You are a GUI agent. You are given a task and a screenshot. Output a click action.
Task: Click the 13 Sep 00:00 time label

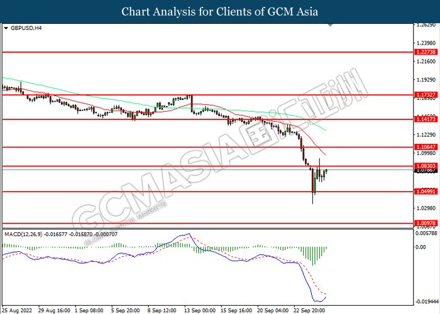(x=199, y=311)
